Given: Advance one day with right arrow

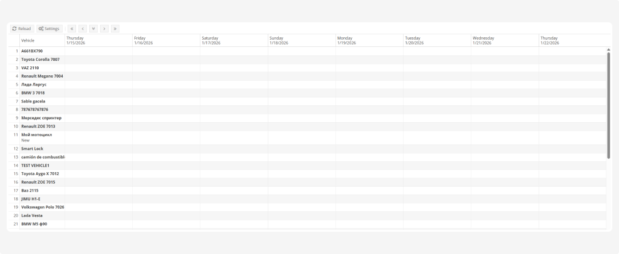Looking at the screenshot, I should [x=104, y=28].
